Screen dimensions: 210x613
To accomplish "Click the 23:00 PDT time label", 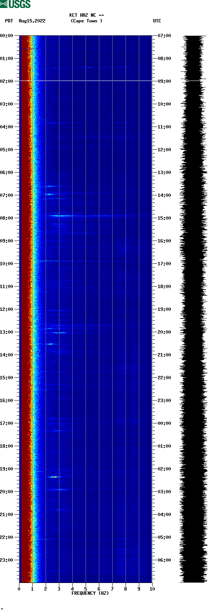I will (7, 560).
